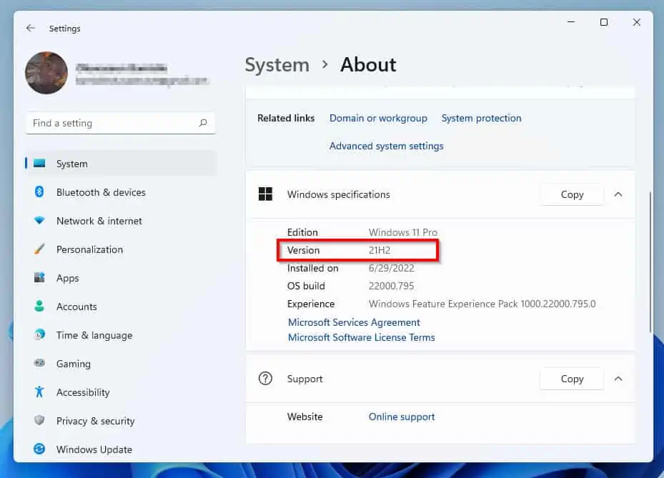
Task: Close the Settings window
Action: (636, 22)
